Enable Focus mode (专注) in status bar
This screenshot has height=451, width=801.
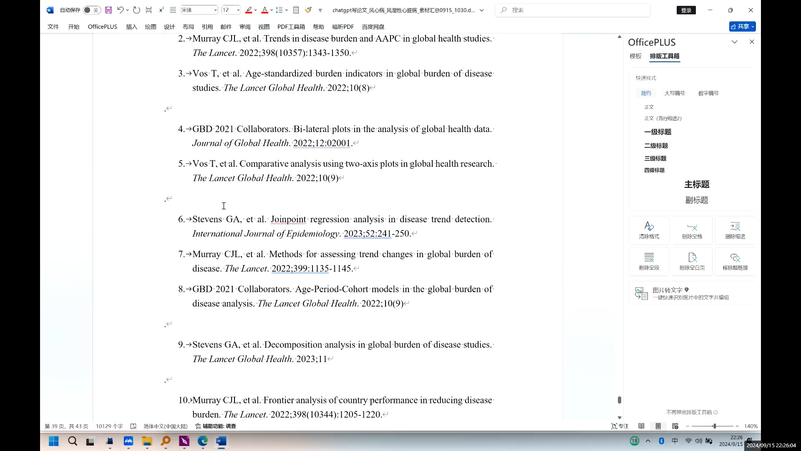coord(620,426)
